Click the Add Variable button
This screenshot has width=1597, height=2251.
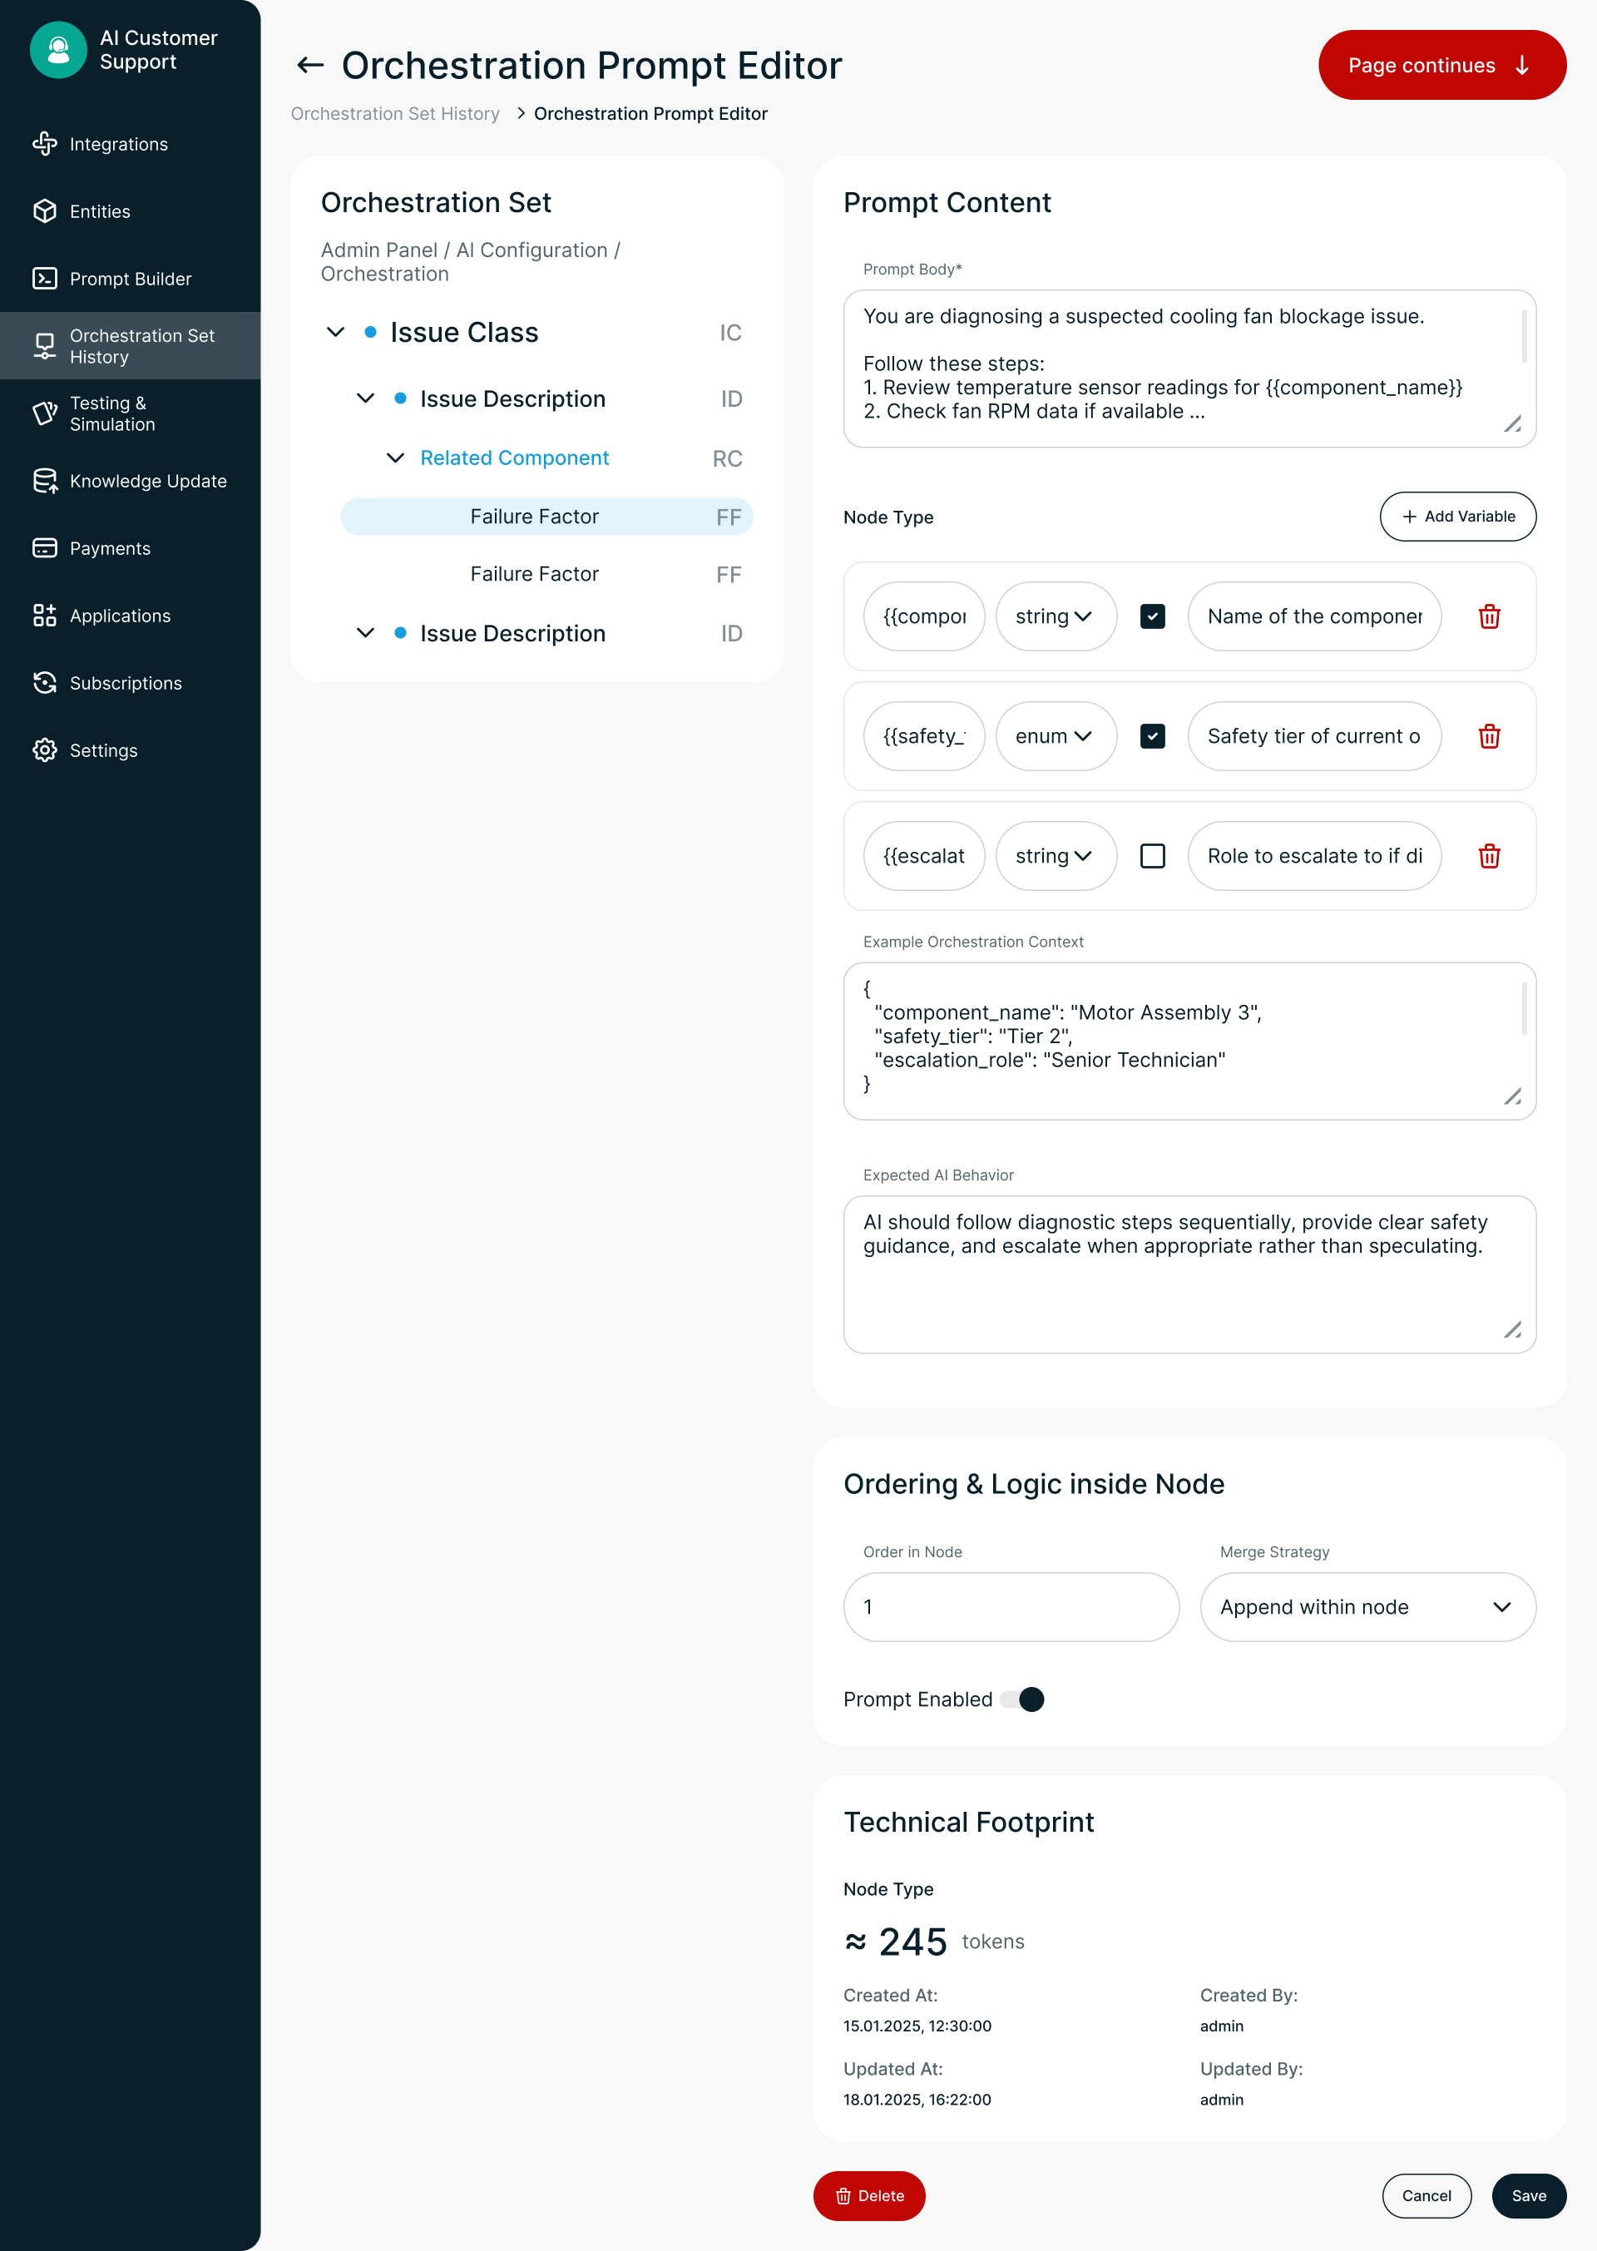point(1456,517)
